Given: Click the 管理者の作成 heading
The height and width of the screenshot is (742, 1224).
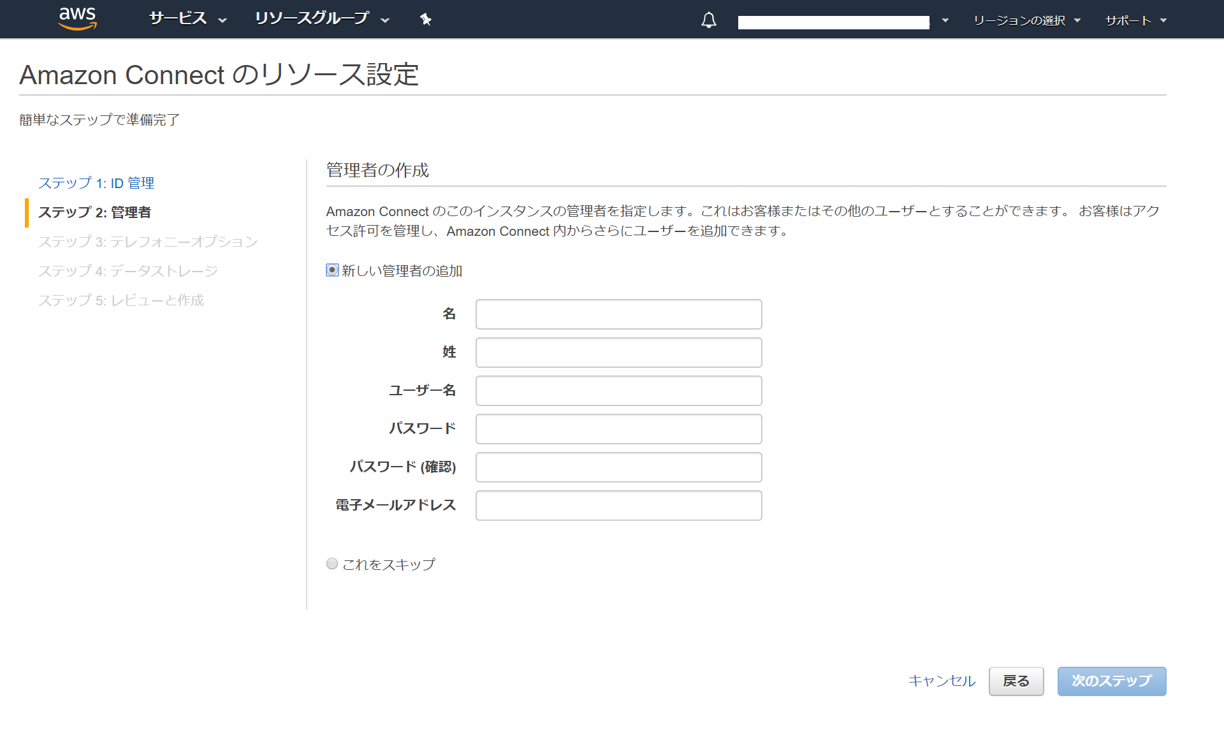Looking at the screenshot, I should pyautogui.click(x=377, y=170).
